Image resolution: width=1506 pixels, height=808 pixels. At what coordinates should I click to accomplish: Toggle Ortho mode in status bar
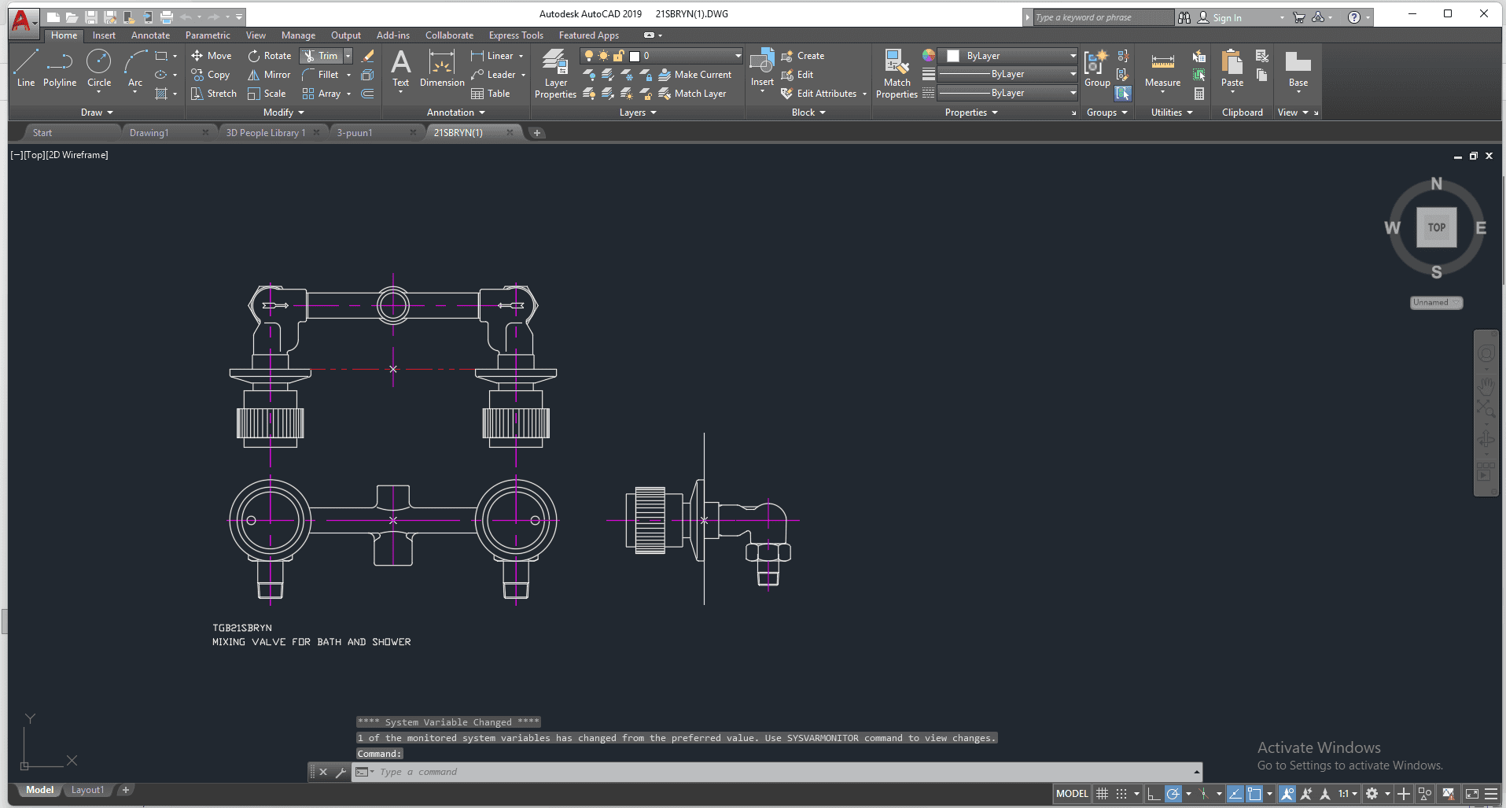click(1154, 794)
